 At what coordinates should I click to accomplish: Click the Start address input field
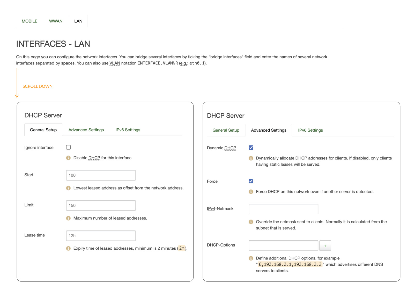(x=101, y=175)
